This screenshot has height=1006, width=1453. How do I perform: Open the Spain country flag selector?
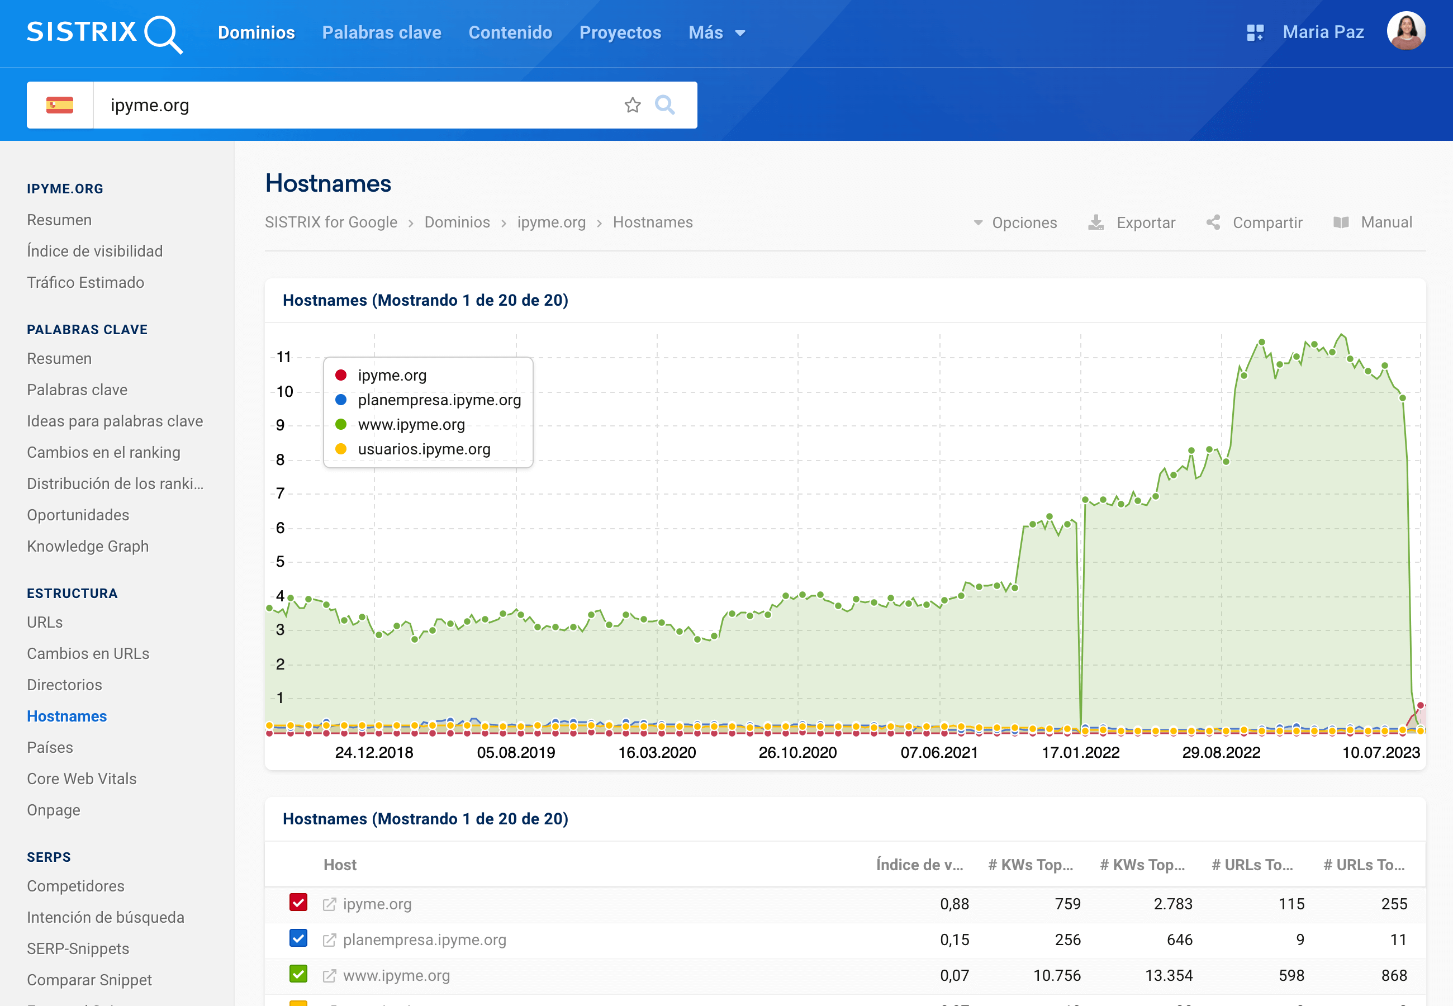point(60,105)
